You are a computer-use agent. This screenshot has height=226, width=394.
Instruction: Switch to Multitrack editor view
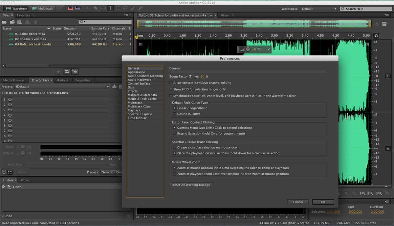[42, 9]
